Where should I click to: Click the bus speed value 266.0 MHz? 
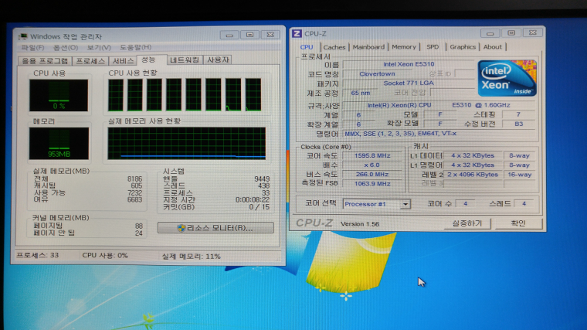[x=372, y=174]
